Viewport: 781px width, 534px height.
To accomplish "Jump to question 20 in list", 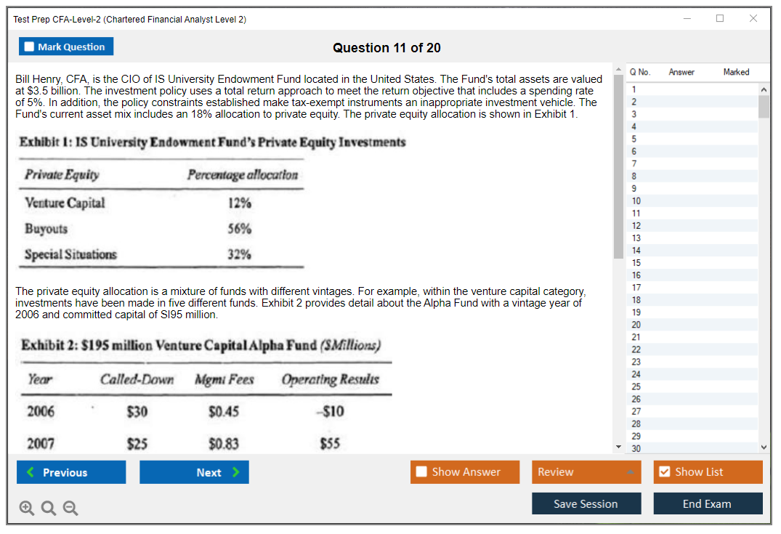I will pyautogui.click(x=636, y=324).
